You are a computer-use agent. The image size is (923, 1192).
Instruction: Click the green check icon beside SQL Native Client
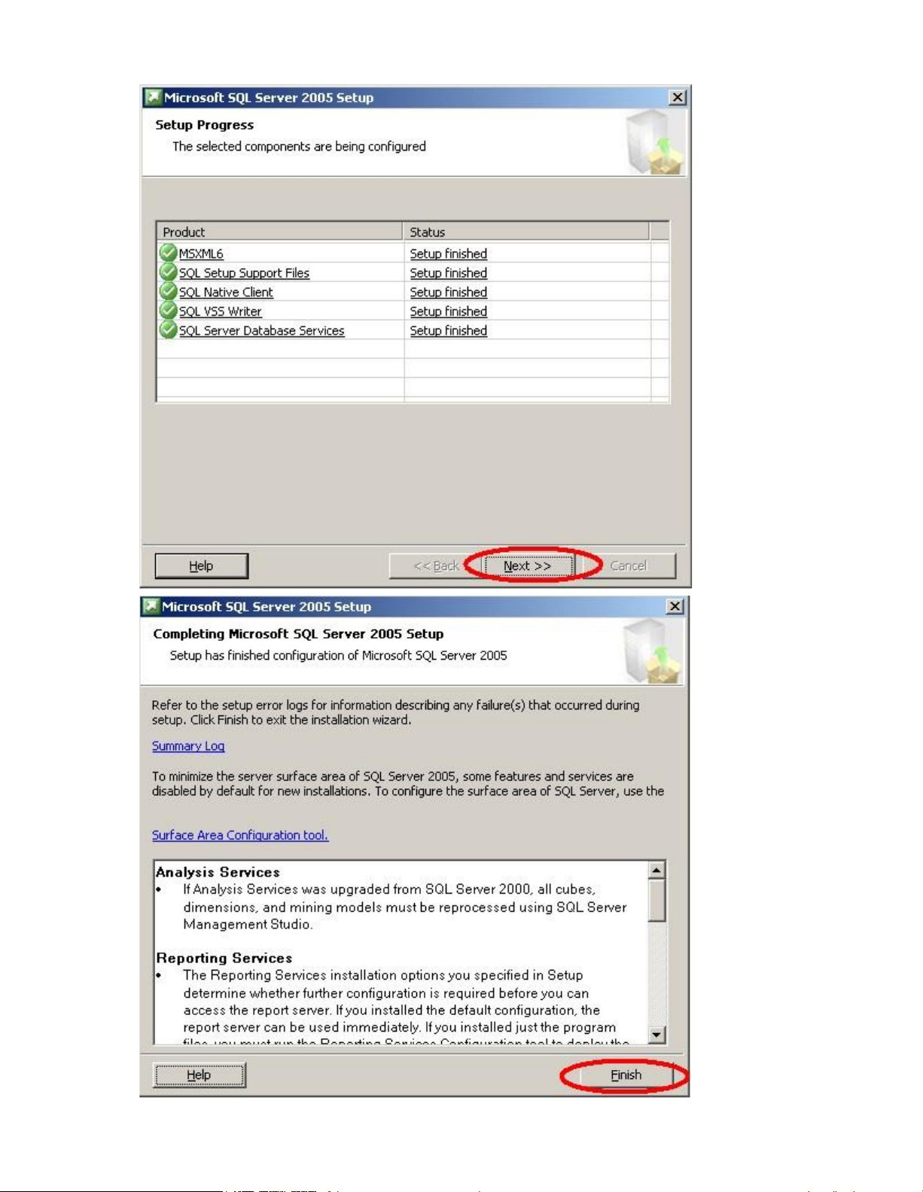click(x=168, y=291)
